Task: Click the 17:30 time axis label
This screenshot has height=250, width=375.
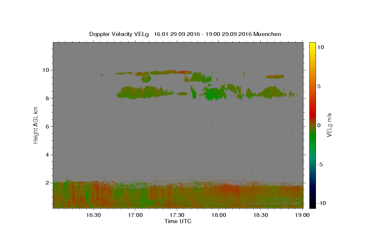Action: [177, 215]
